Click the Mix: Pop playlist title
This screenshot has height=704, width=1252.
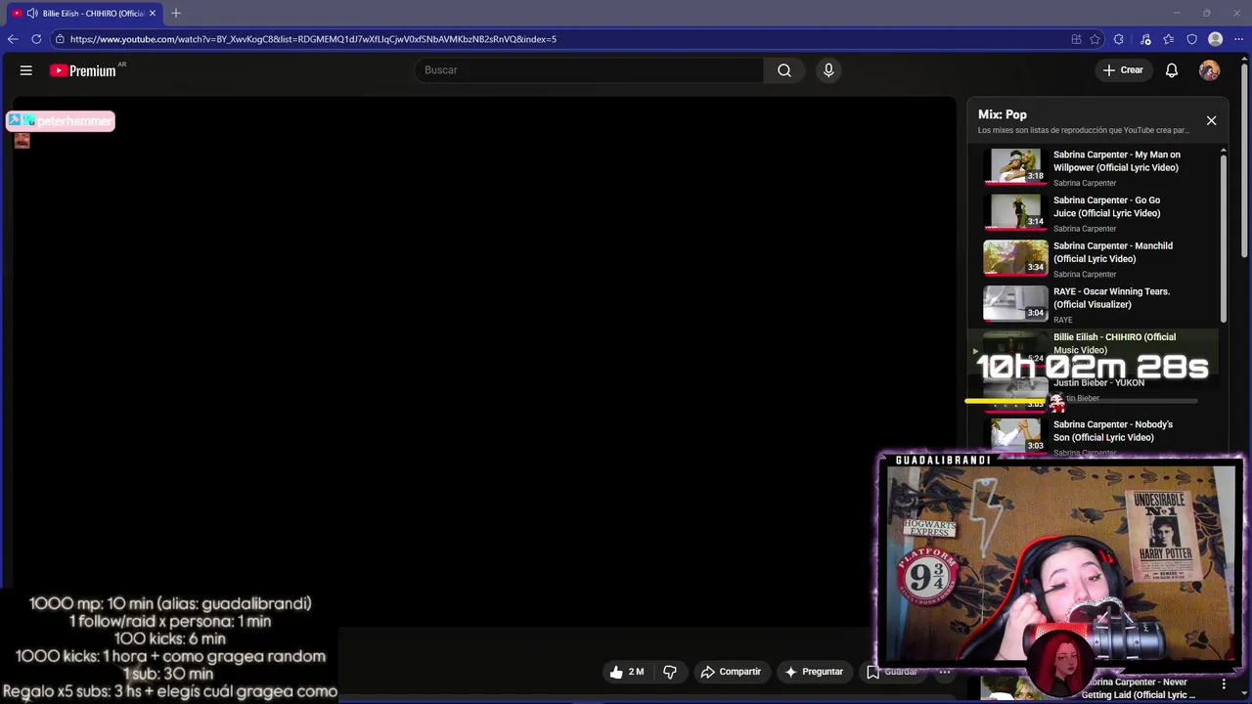tap(1002, 114)
